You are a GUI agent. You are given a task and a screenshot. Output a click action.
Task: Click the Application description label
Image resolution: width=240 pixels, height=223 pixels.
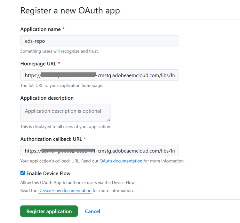[47, 98]
